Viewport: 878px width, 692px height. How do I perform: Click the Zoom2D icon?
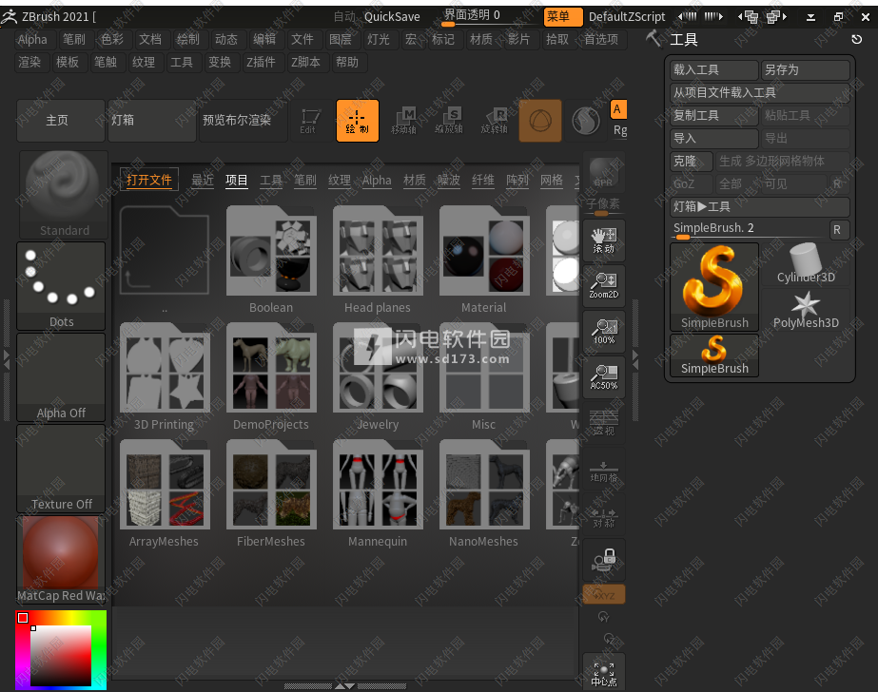point(604,286)
